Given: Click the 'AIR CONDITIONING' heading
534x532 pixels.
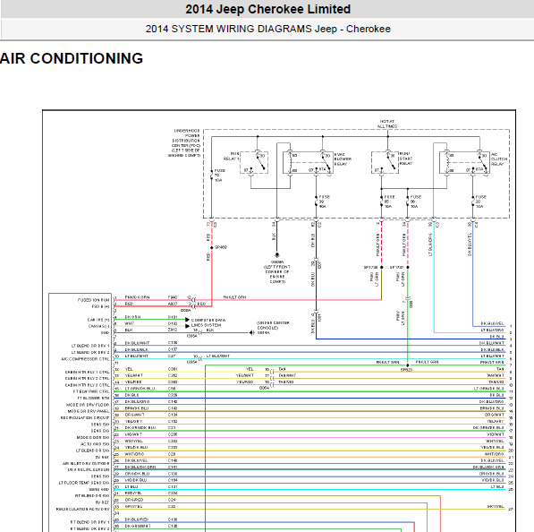Looking at the screenshot, I should pos(72,58).
